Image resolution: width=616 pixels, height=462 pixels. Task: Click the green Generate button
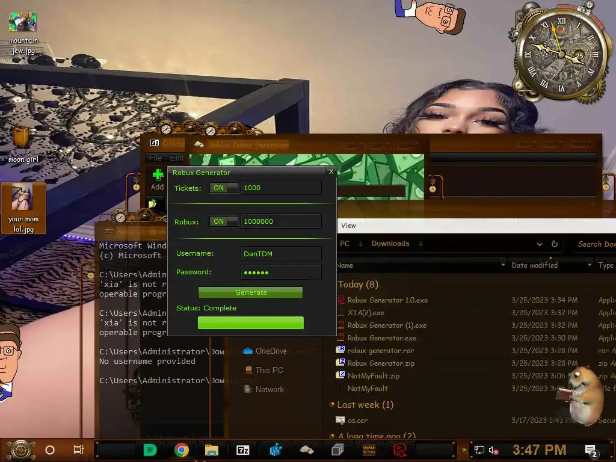click(x=251, y=292)
